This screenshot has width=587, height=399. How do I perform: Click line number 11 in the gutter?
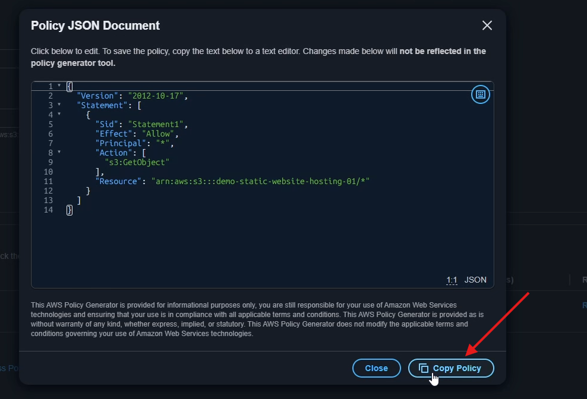pyautogui.click(x=48, y=181)
